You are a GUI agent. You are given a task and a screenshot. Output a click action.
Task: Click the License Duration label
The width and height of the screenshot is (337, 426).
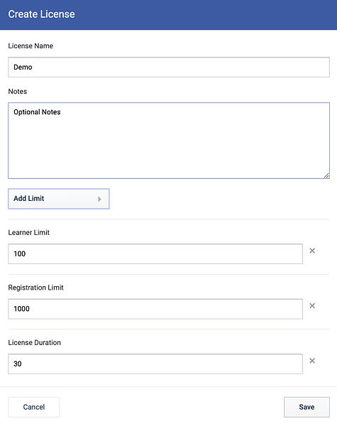coord(35,343)
